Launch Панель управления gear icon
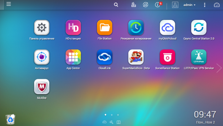Image resolution: width=223 pixels, height=126 pixels. 42,28
